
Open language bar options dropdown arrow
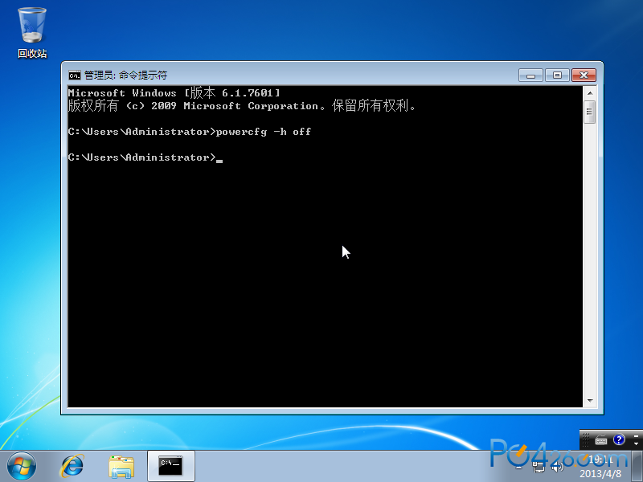[x=636, y=444]
